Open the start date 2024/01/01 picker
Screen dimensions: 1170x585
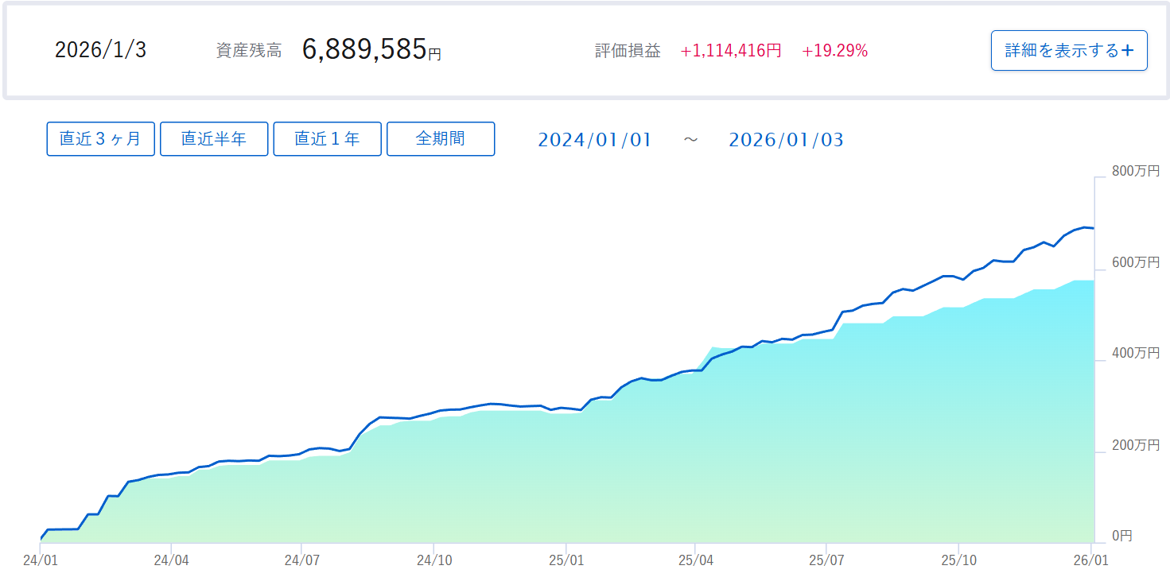tap(595, 139)
